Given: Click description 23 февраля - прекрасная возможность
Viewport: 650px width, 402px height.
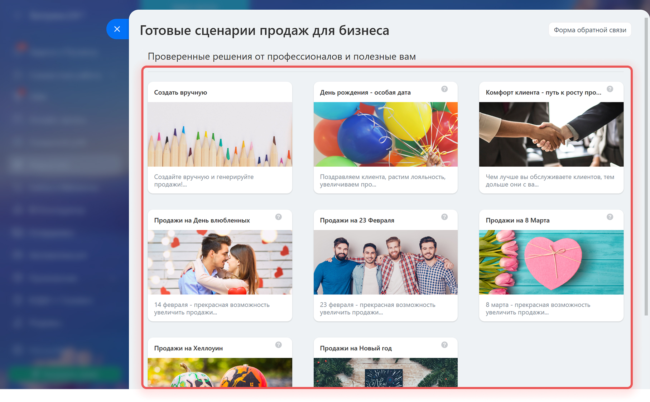Looking at the screenshot, I should (377, 308).
